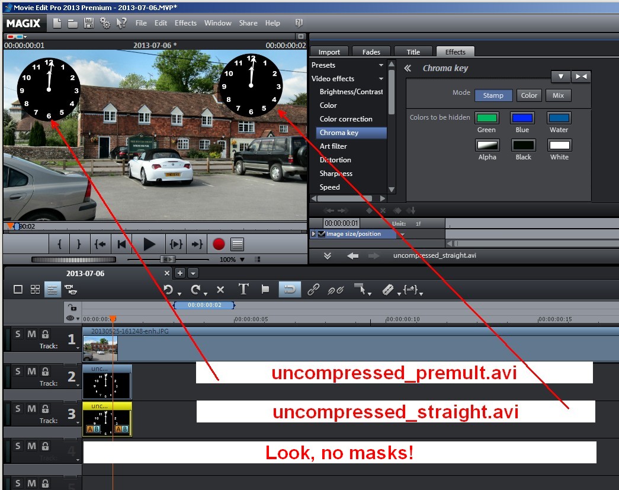Viewport: 619px width, 490px height.
Task: Choose Alpha swatch for chroma key
Action: (487, 145)
